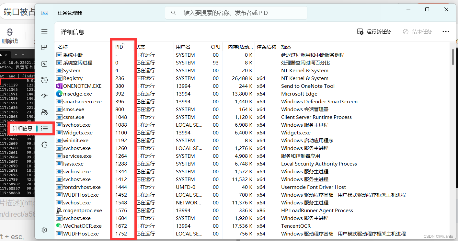This screenshot has height=241, width=458.
Task: Open the Users icon in sidebar
Action: pos(44,112)
